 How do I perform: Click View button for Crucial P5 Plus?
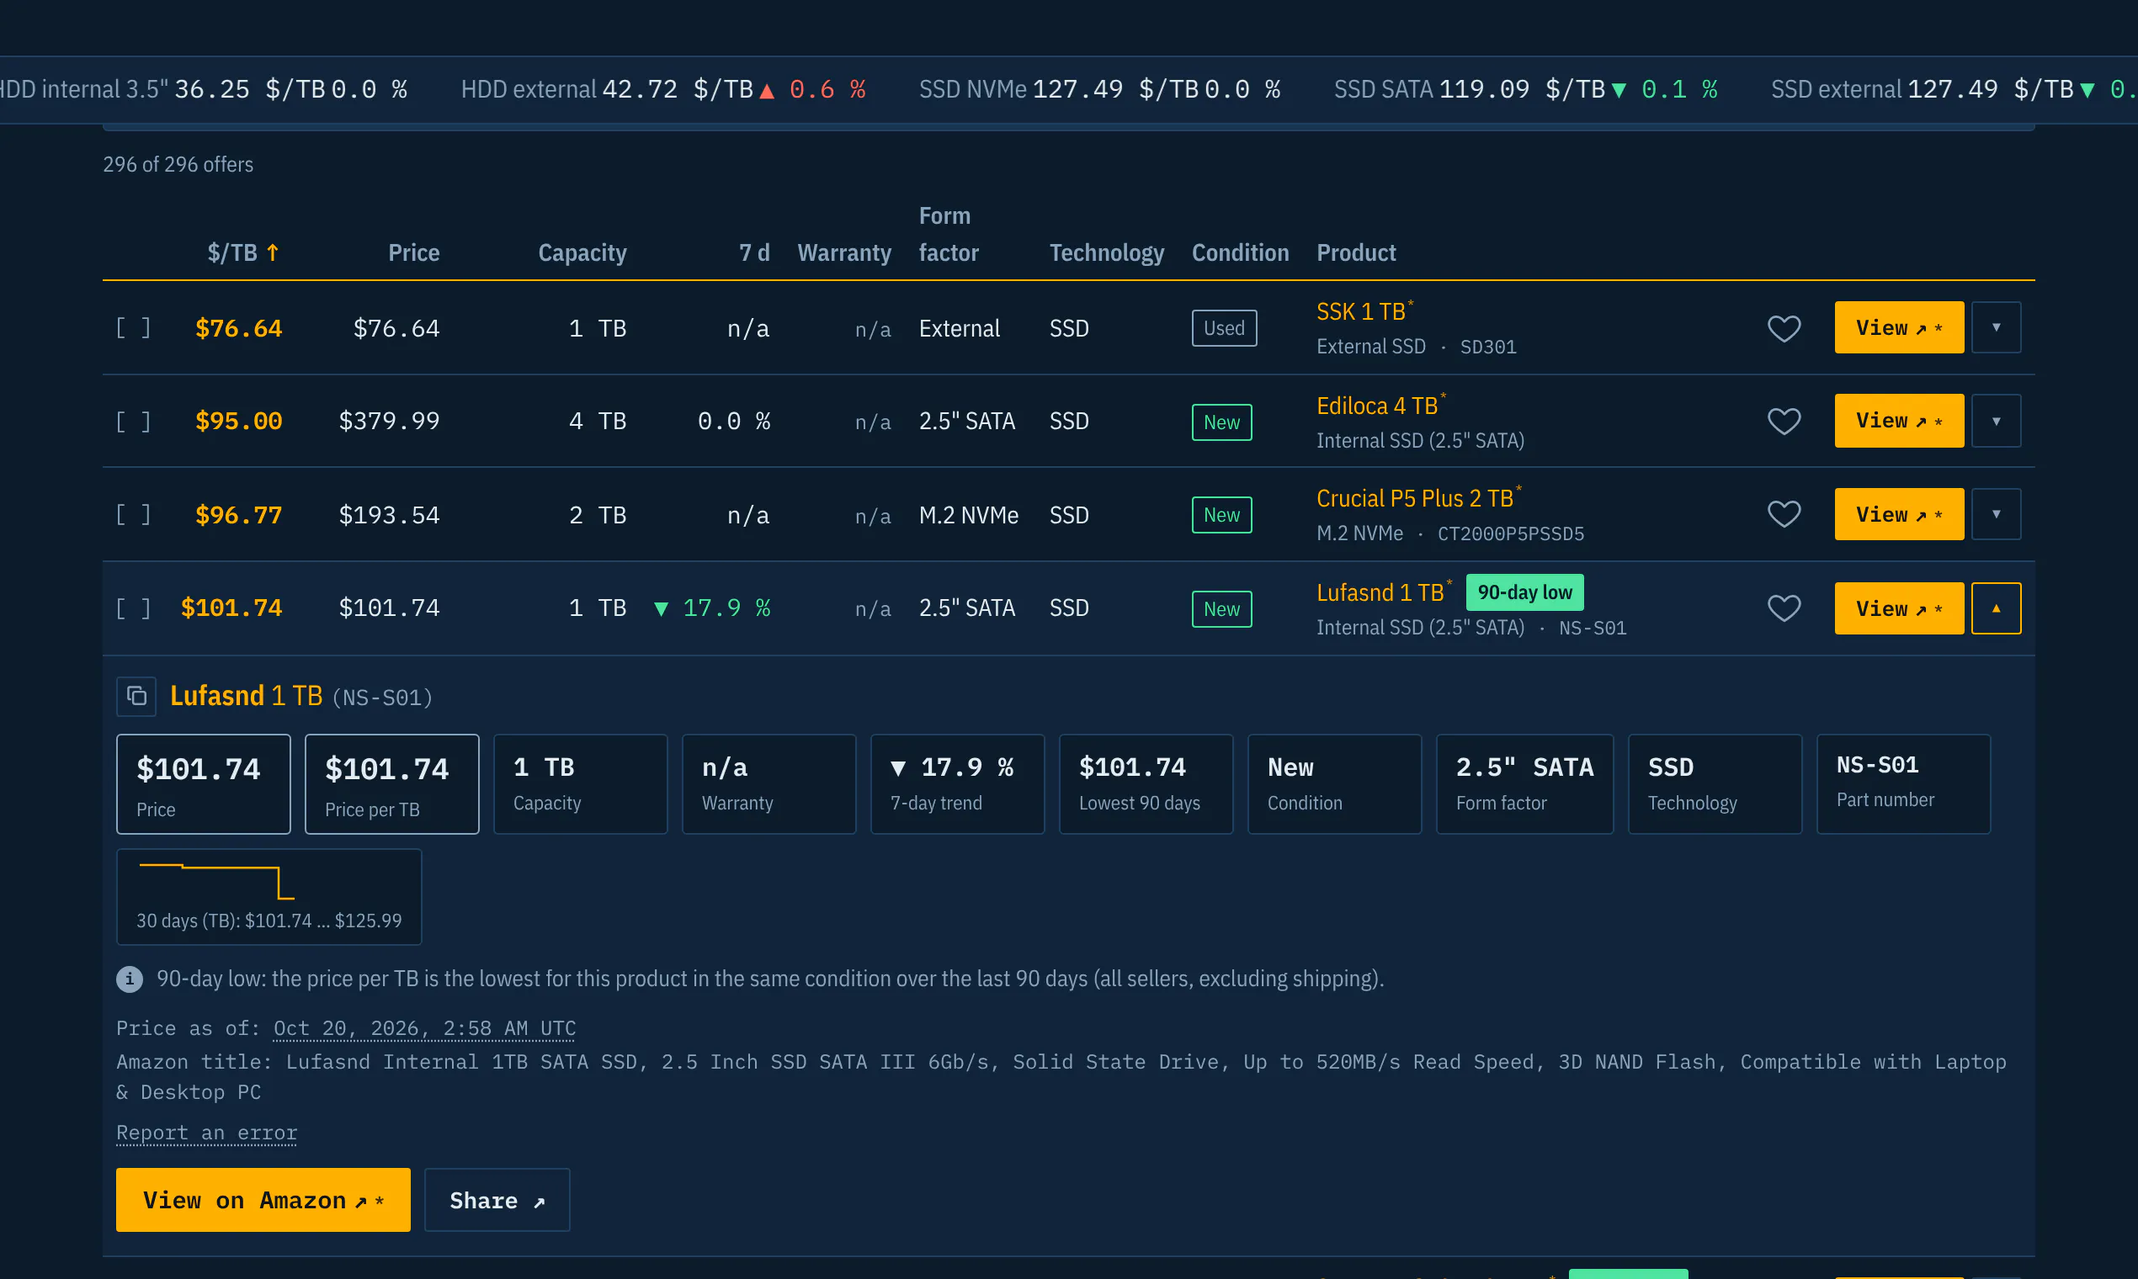[1899, 514]
